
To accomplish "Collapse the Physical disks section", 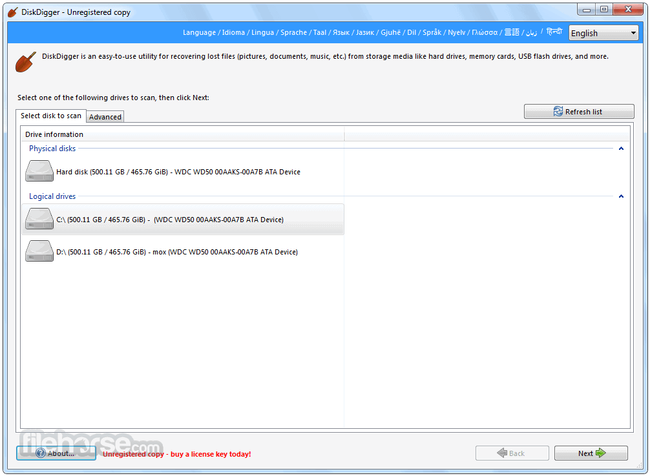I will (620, 148).
